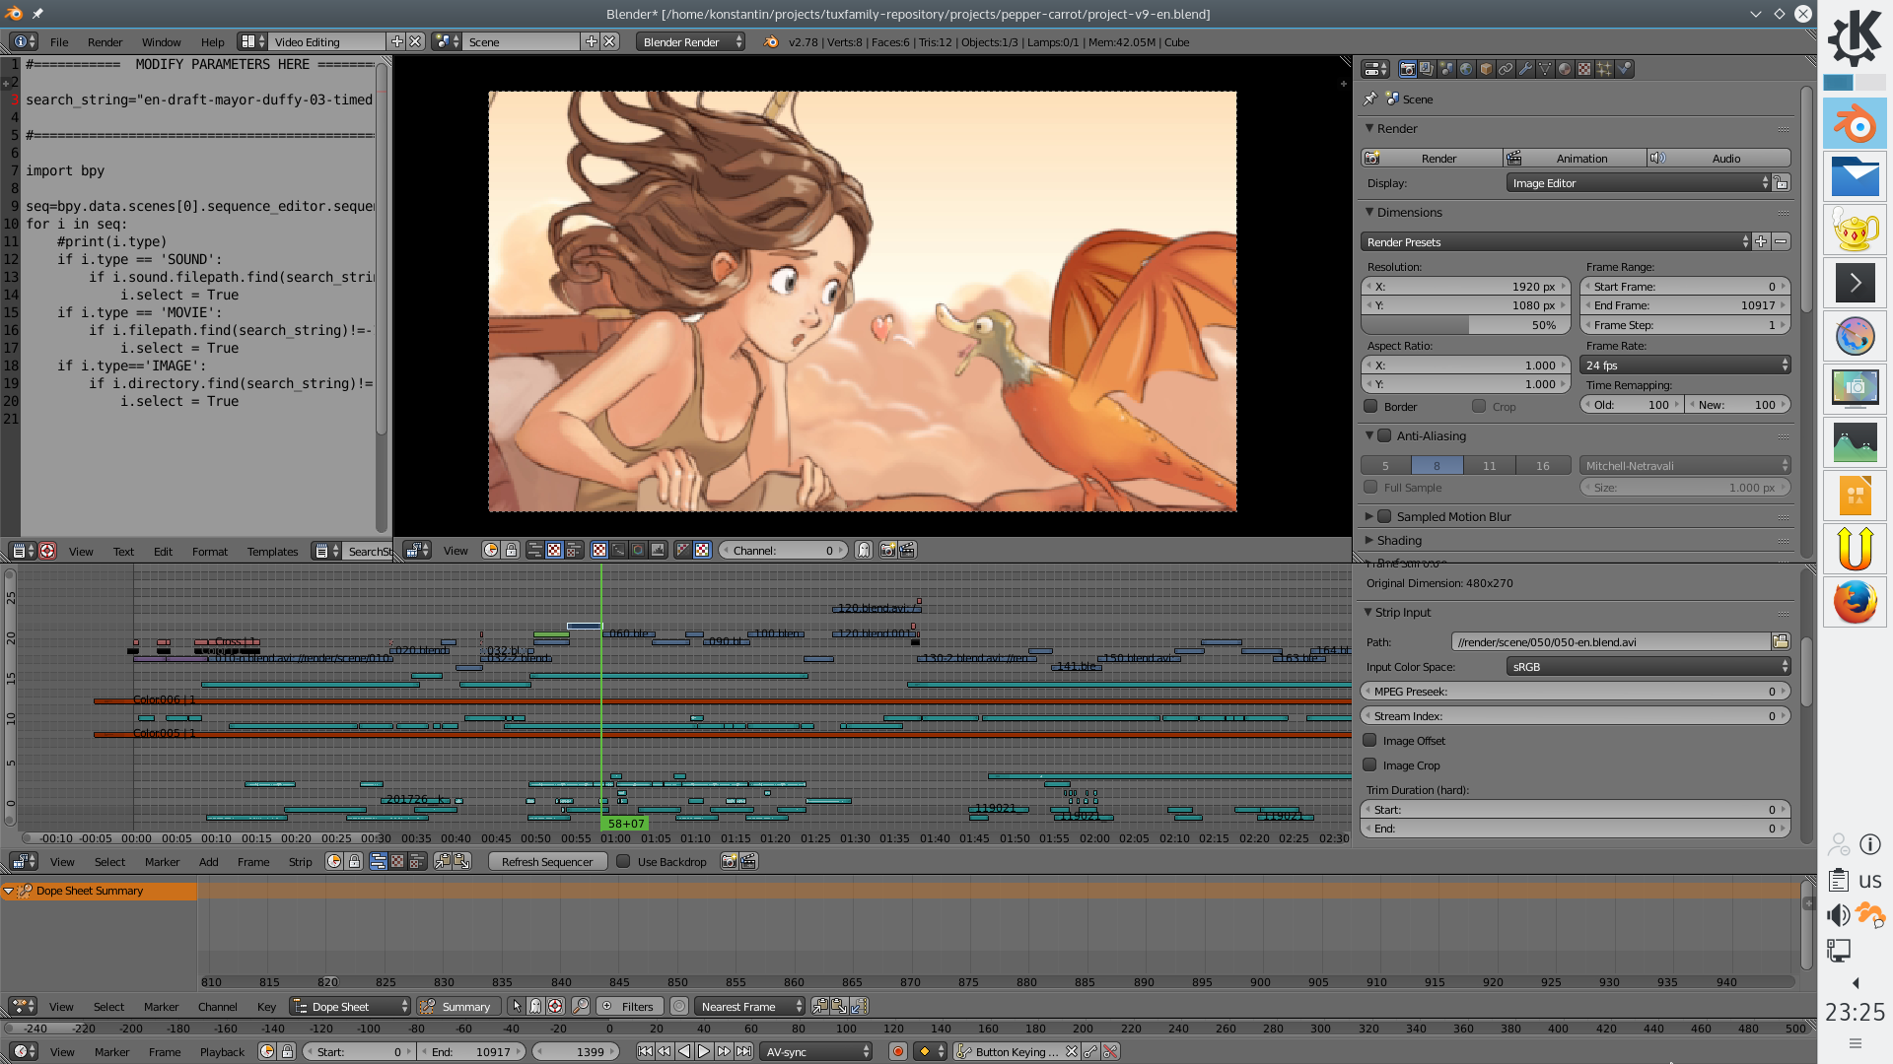Open the Playback menu in timeline
Screen dimensions: 1893x1064
point(222,1051)
